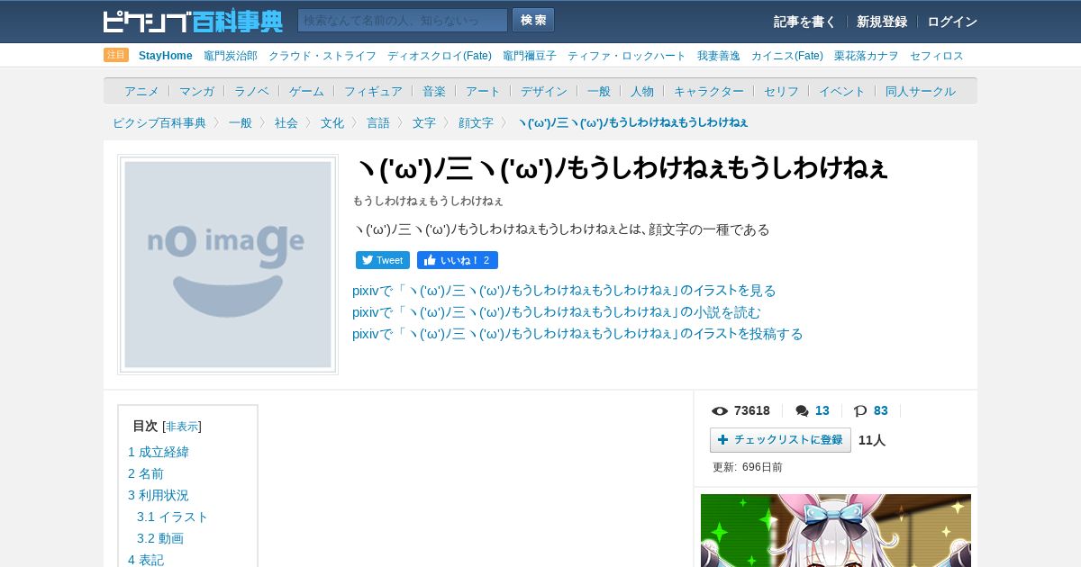Select the フィギュア category menu item
Viewport: 1081px width, 567px height.
click(373, 91)
